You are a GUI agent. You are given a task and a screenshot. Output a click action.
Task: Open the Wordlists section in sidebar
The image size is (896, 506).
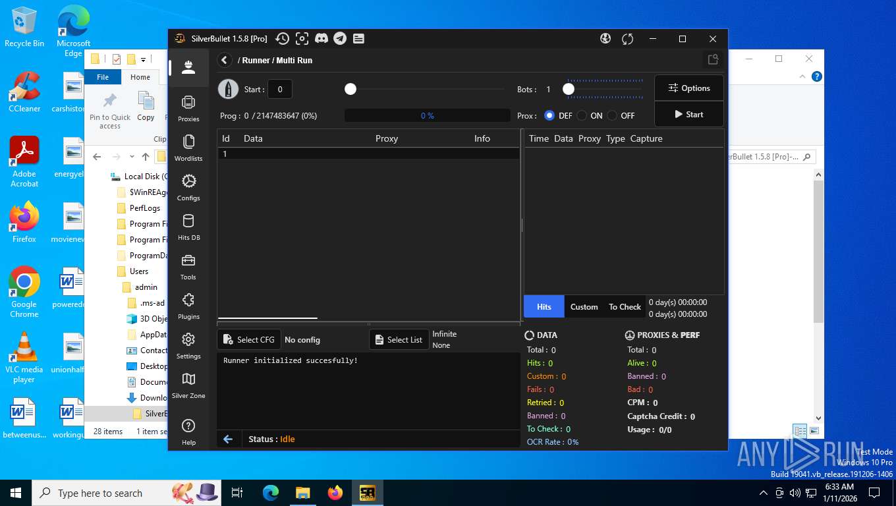coord(188,148)
